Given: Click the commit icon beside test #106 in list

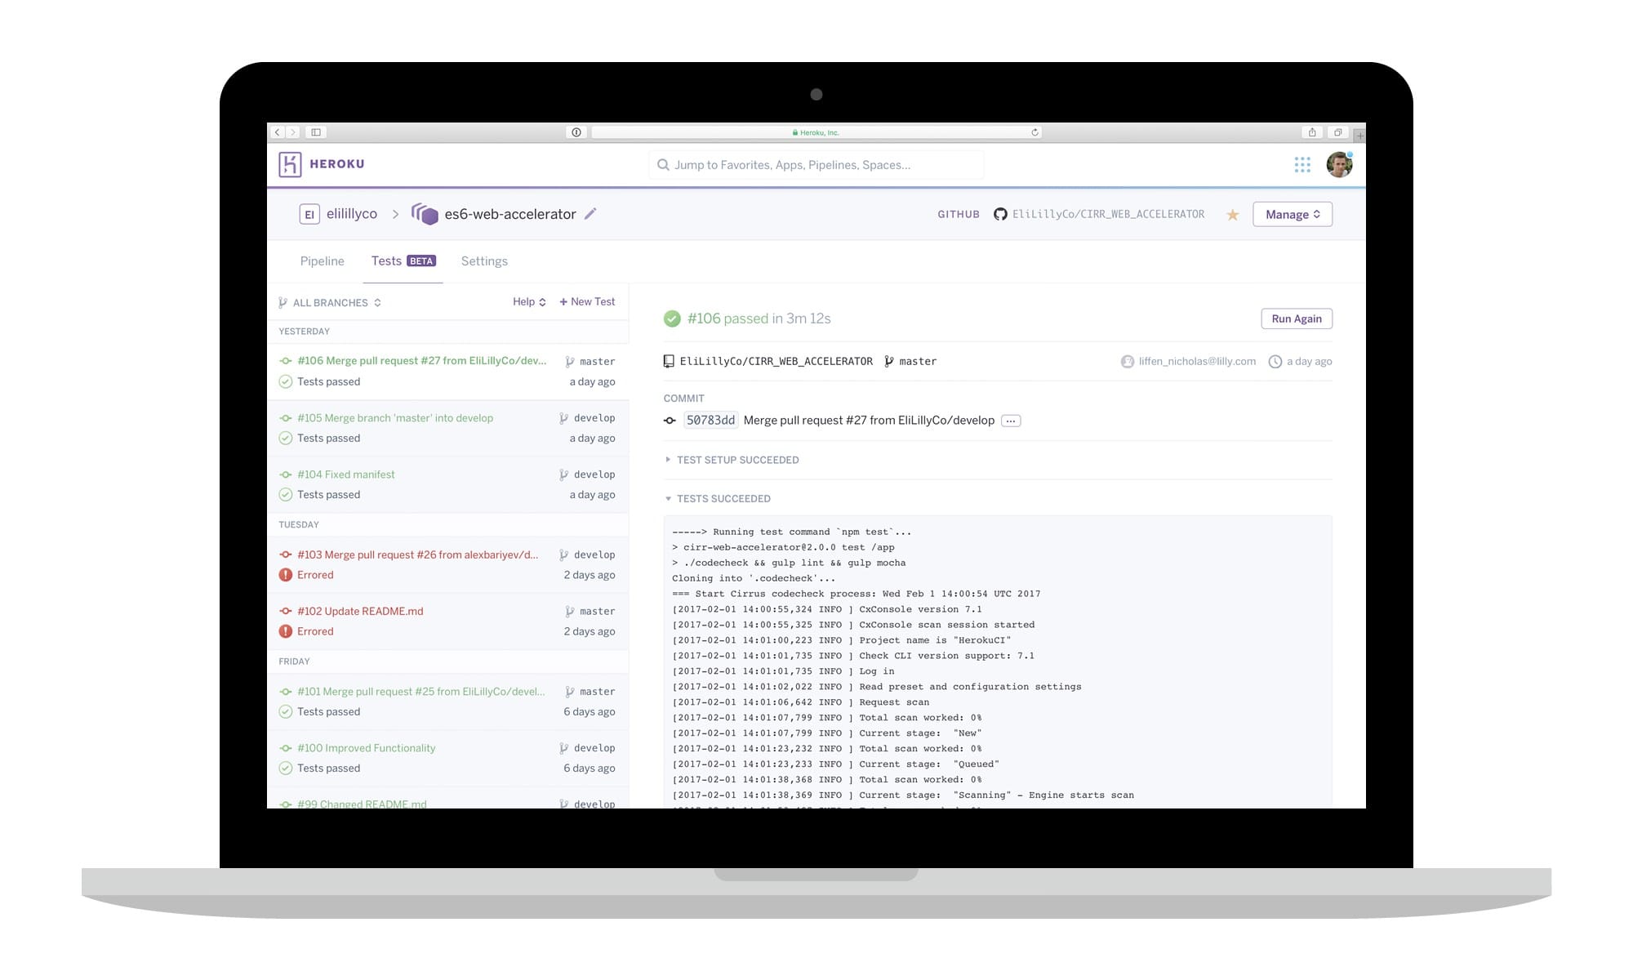Looking at the screenshot, I should [286, 361].
